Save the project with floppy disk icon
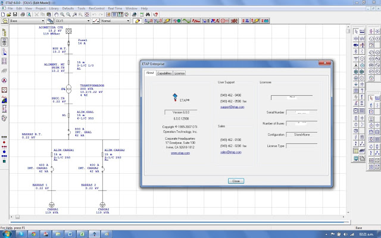Screen dimensions: 381x238 tap(15, 14)
